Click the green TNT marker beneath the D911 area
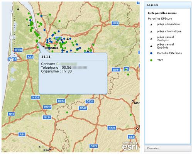This screenshot has width=193, height=154. click(x=128, y=74)
